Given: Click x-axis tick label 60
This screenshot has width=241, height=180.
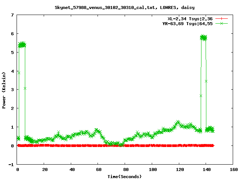Looking at the screenshot, I should (99, 169).
